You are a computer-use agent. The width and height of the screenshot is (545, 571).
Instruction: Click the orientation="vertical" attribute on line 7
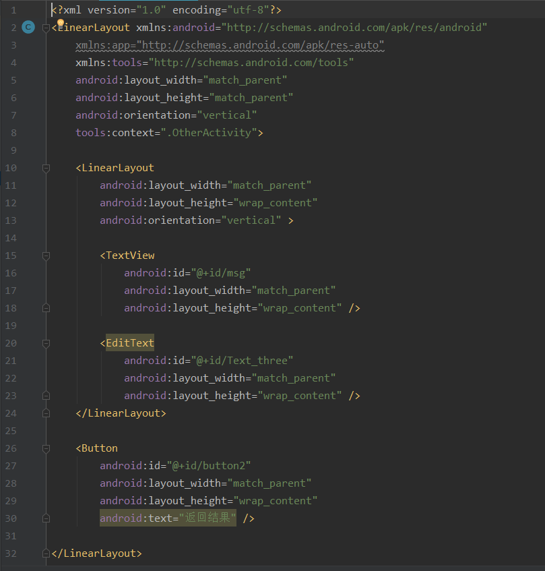(166, 115)
